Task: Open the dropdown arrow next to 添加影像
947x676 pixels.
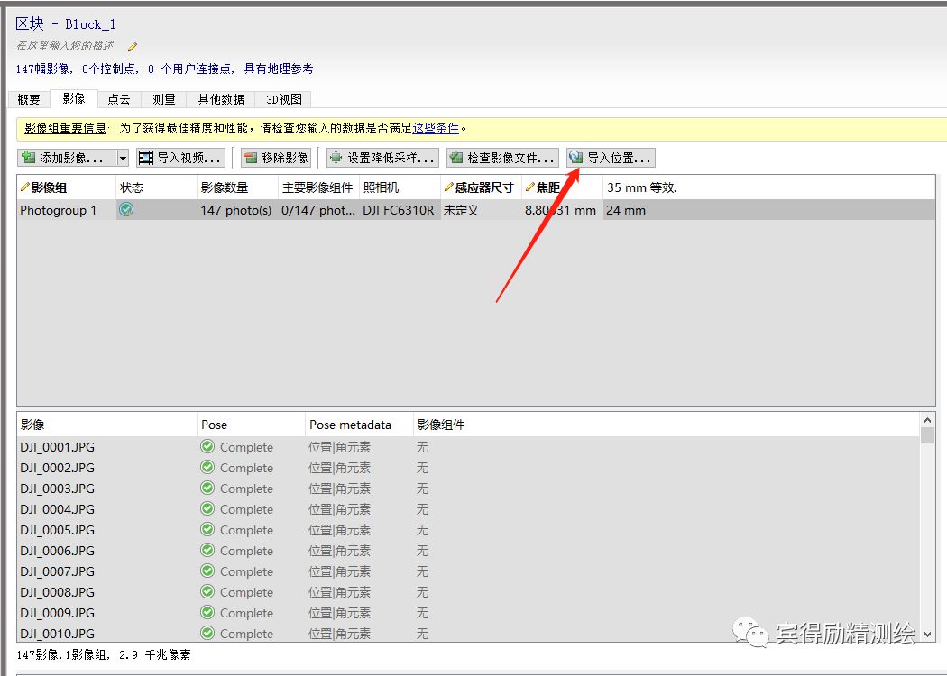Action: point(123,158)
